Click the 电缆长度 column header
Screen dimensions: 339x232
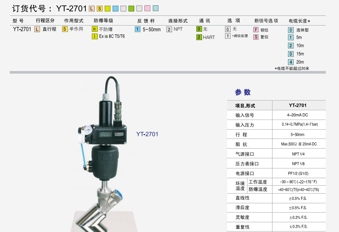click(299, 21)
